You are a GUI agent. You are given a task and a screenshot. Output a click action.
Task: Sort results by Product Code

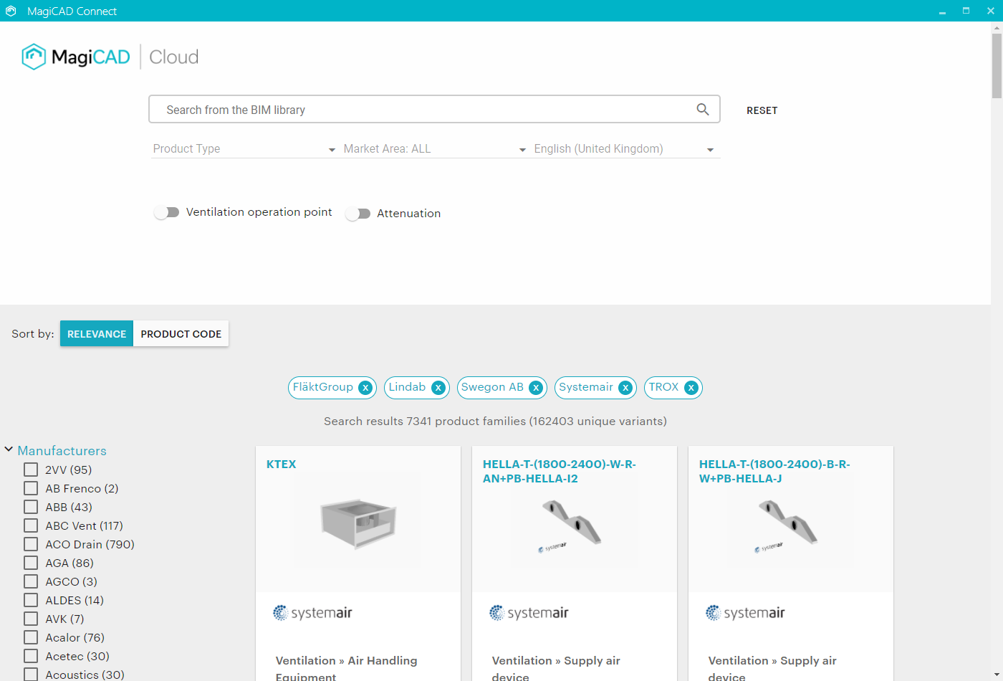click(x=181, y=333)
